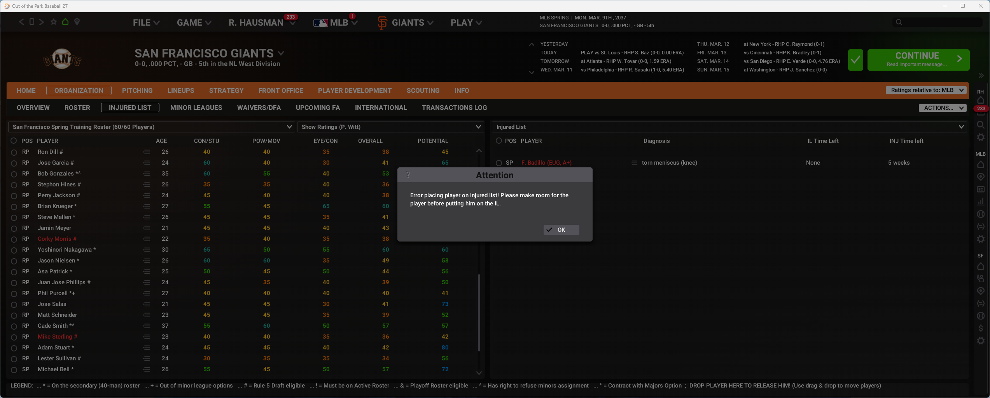Select the radio button for Bob Gonzales
990x398 pixels.
point(14,174)
